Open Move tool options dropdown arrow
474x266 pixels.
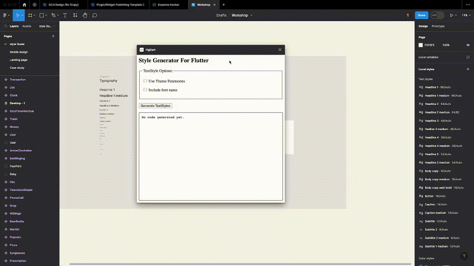pos(23,15)
